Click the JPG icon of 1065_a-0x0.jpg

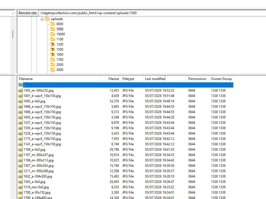tap(20, 101)
